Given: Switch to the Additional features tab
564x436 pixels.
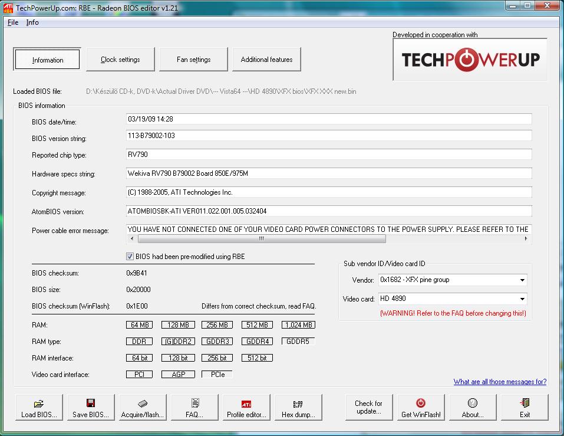Looking at the screenshot, I should 266,60.
